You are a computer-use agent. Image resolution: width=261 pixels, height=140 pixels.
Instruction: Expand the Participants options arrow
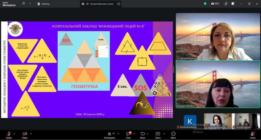point(118,134)
